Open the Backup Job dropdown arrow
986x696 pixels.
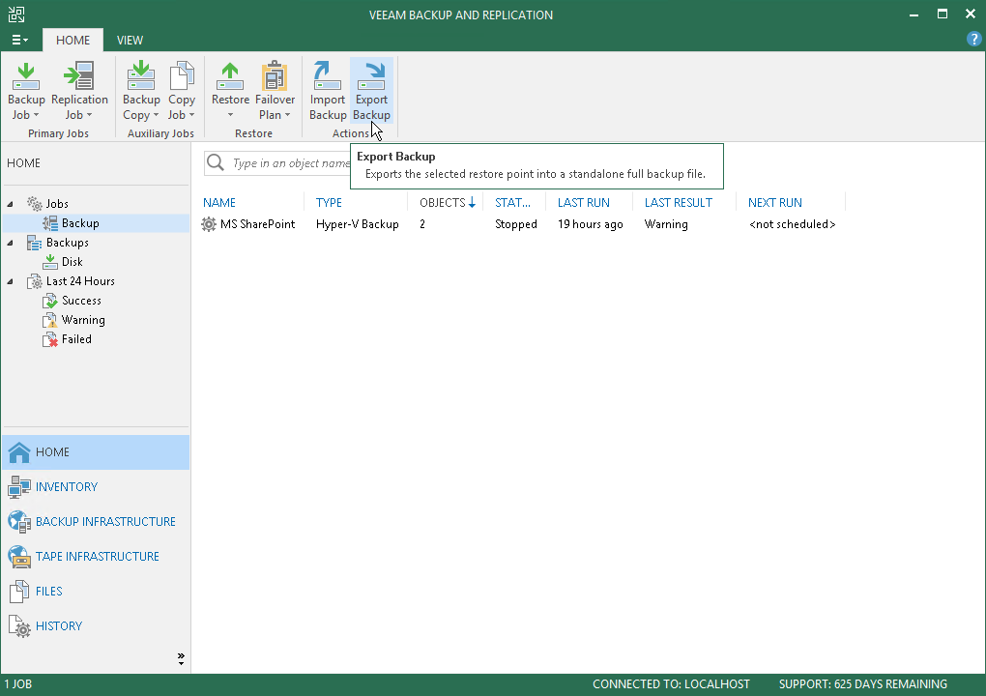pyautogui.click(x=36, y=115)
